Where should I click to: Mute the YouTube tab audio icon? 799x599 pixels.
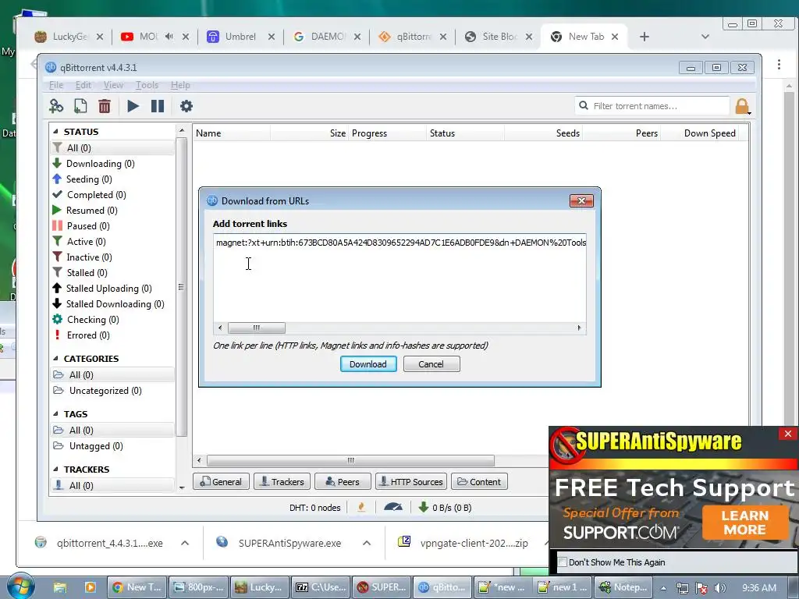pyautogui.click(x=169, y=37)
